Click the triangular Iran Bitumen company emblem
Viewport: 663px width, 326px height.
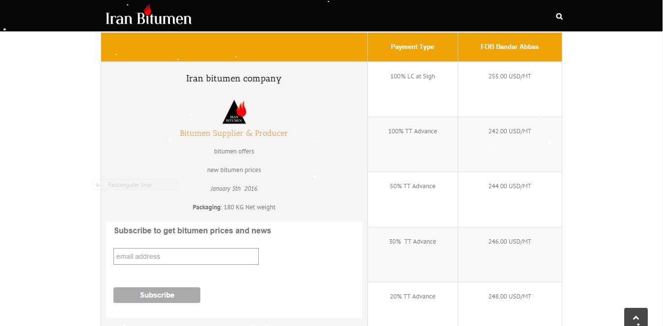(234, 112)
